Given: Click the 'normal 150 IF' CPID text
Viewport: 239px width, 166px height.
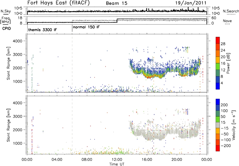Looking at the screenshot, I should point(86,27).
